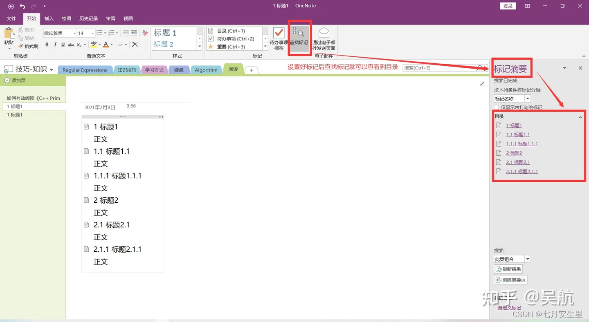The height and width of the screenshot is (322, 589).
Task: Click the 自定义标记 link
Action: point(509,307)
